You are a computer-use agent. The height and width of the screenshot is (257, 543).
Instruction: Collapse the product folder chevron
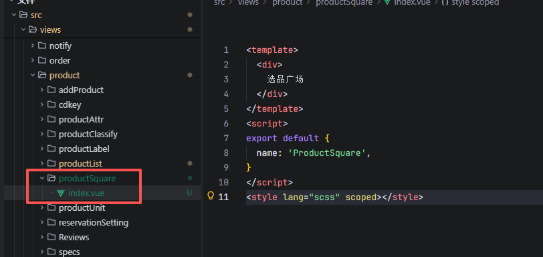pos(33,75)
